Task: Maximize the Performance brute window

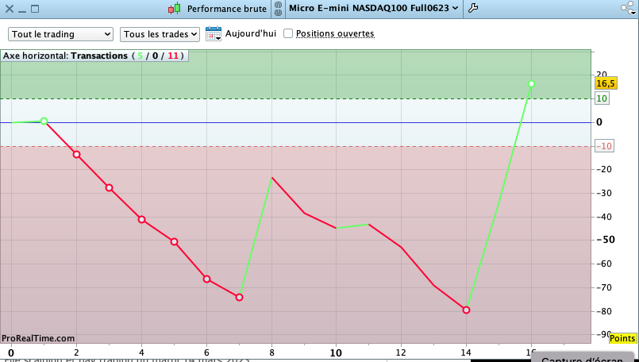Action: click(35, 9)
